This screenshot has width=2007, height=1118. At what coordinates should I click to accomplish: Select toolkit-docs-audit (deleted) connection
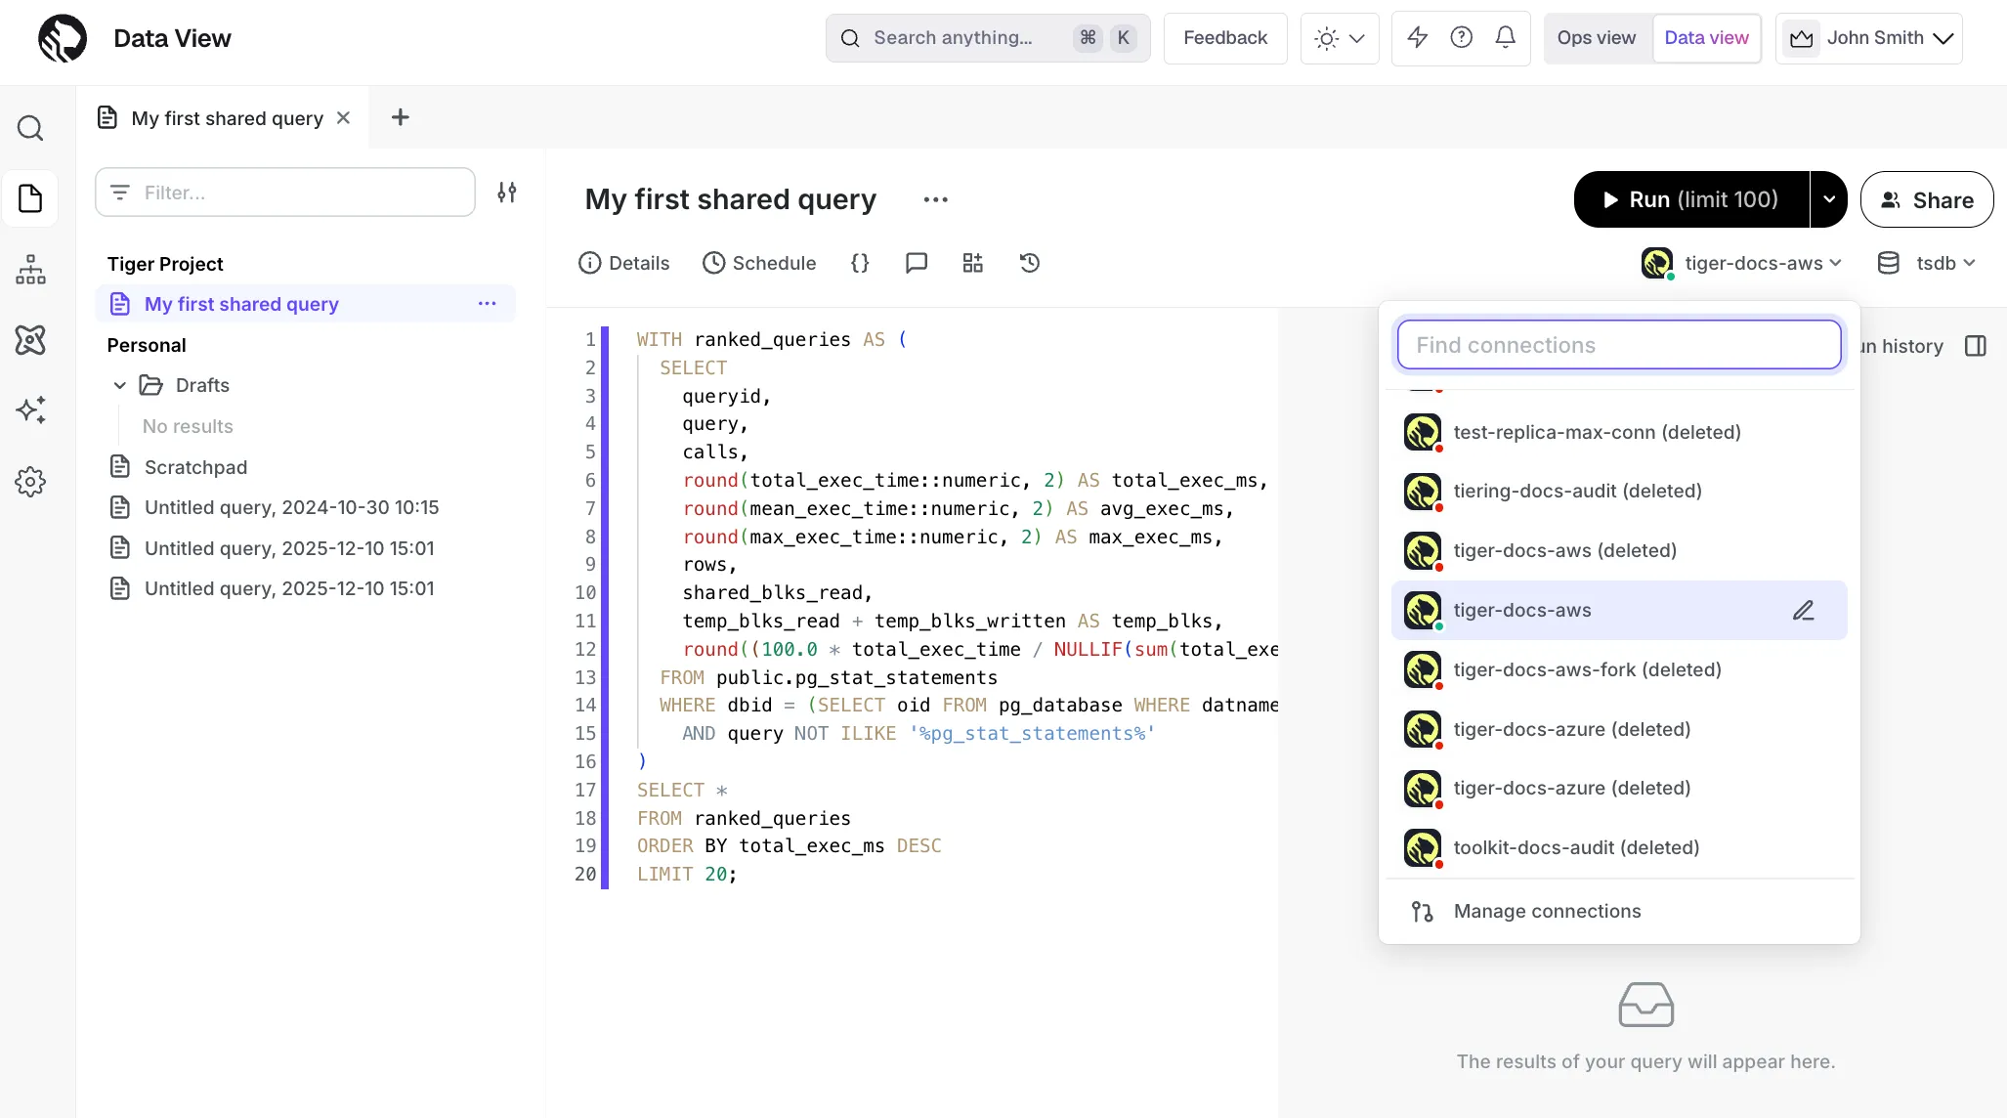click(x=1619, y=848)
